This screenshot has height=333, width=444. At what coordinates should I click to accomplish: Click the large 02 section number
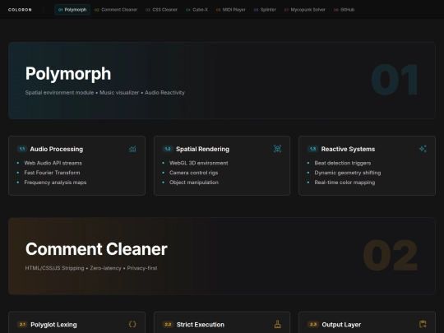click(x=391, y=256)
